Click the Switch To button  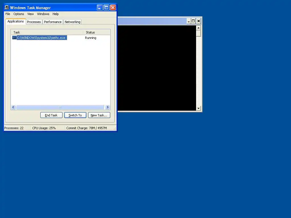coord(75,115)
